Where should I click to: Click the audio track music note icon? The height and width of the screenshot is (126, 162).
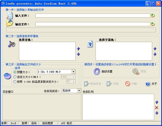tap(11, 44)
